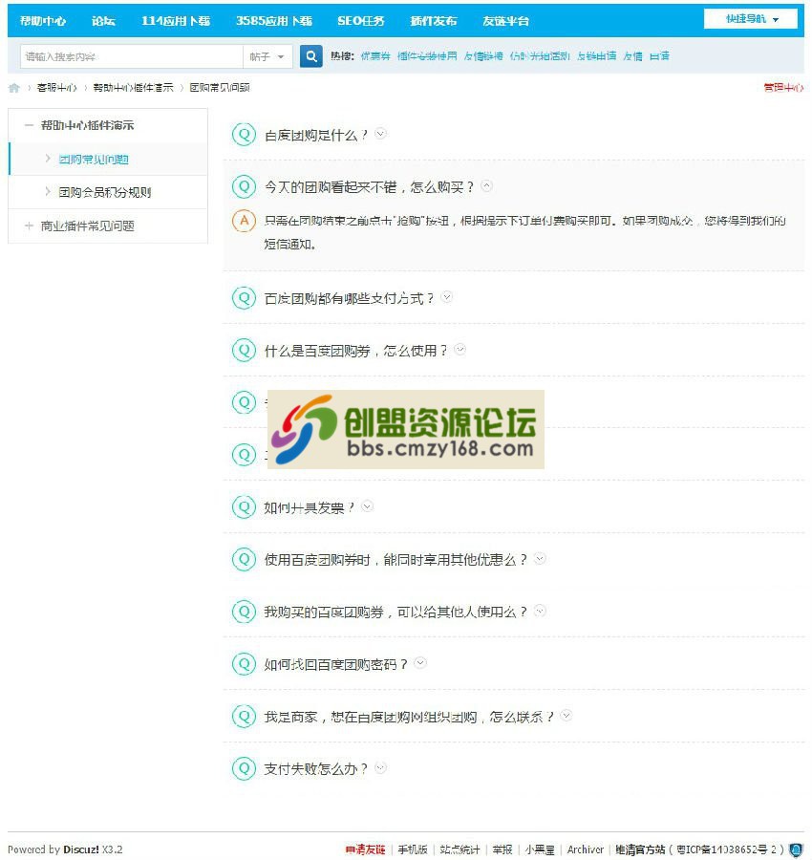Click the Q icon beside 我是商家
The image size is (812, 860).
coord(244,717)
